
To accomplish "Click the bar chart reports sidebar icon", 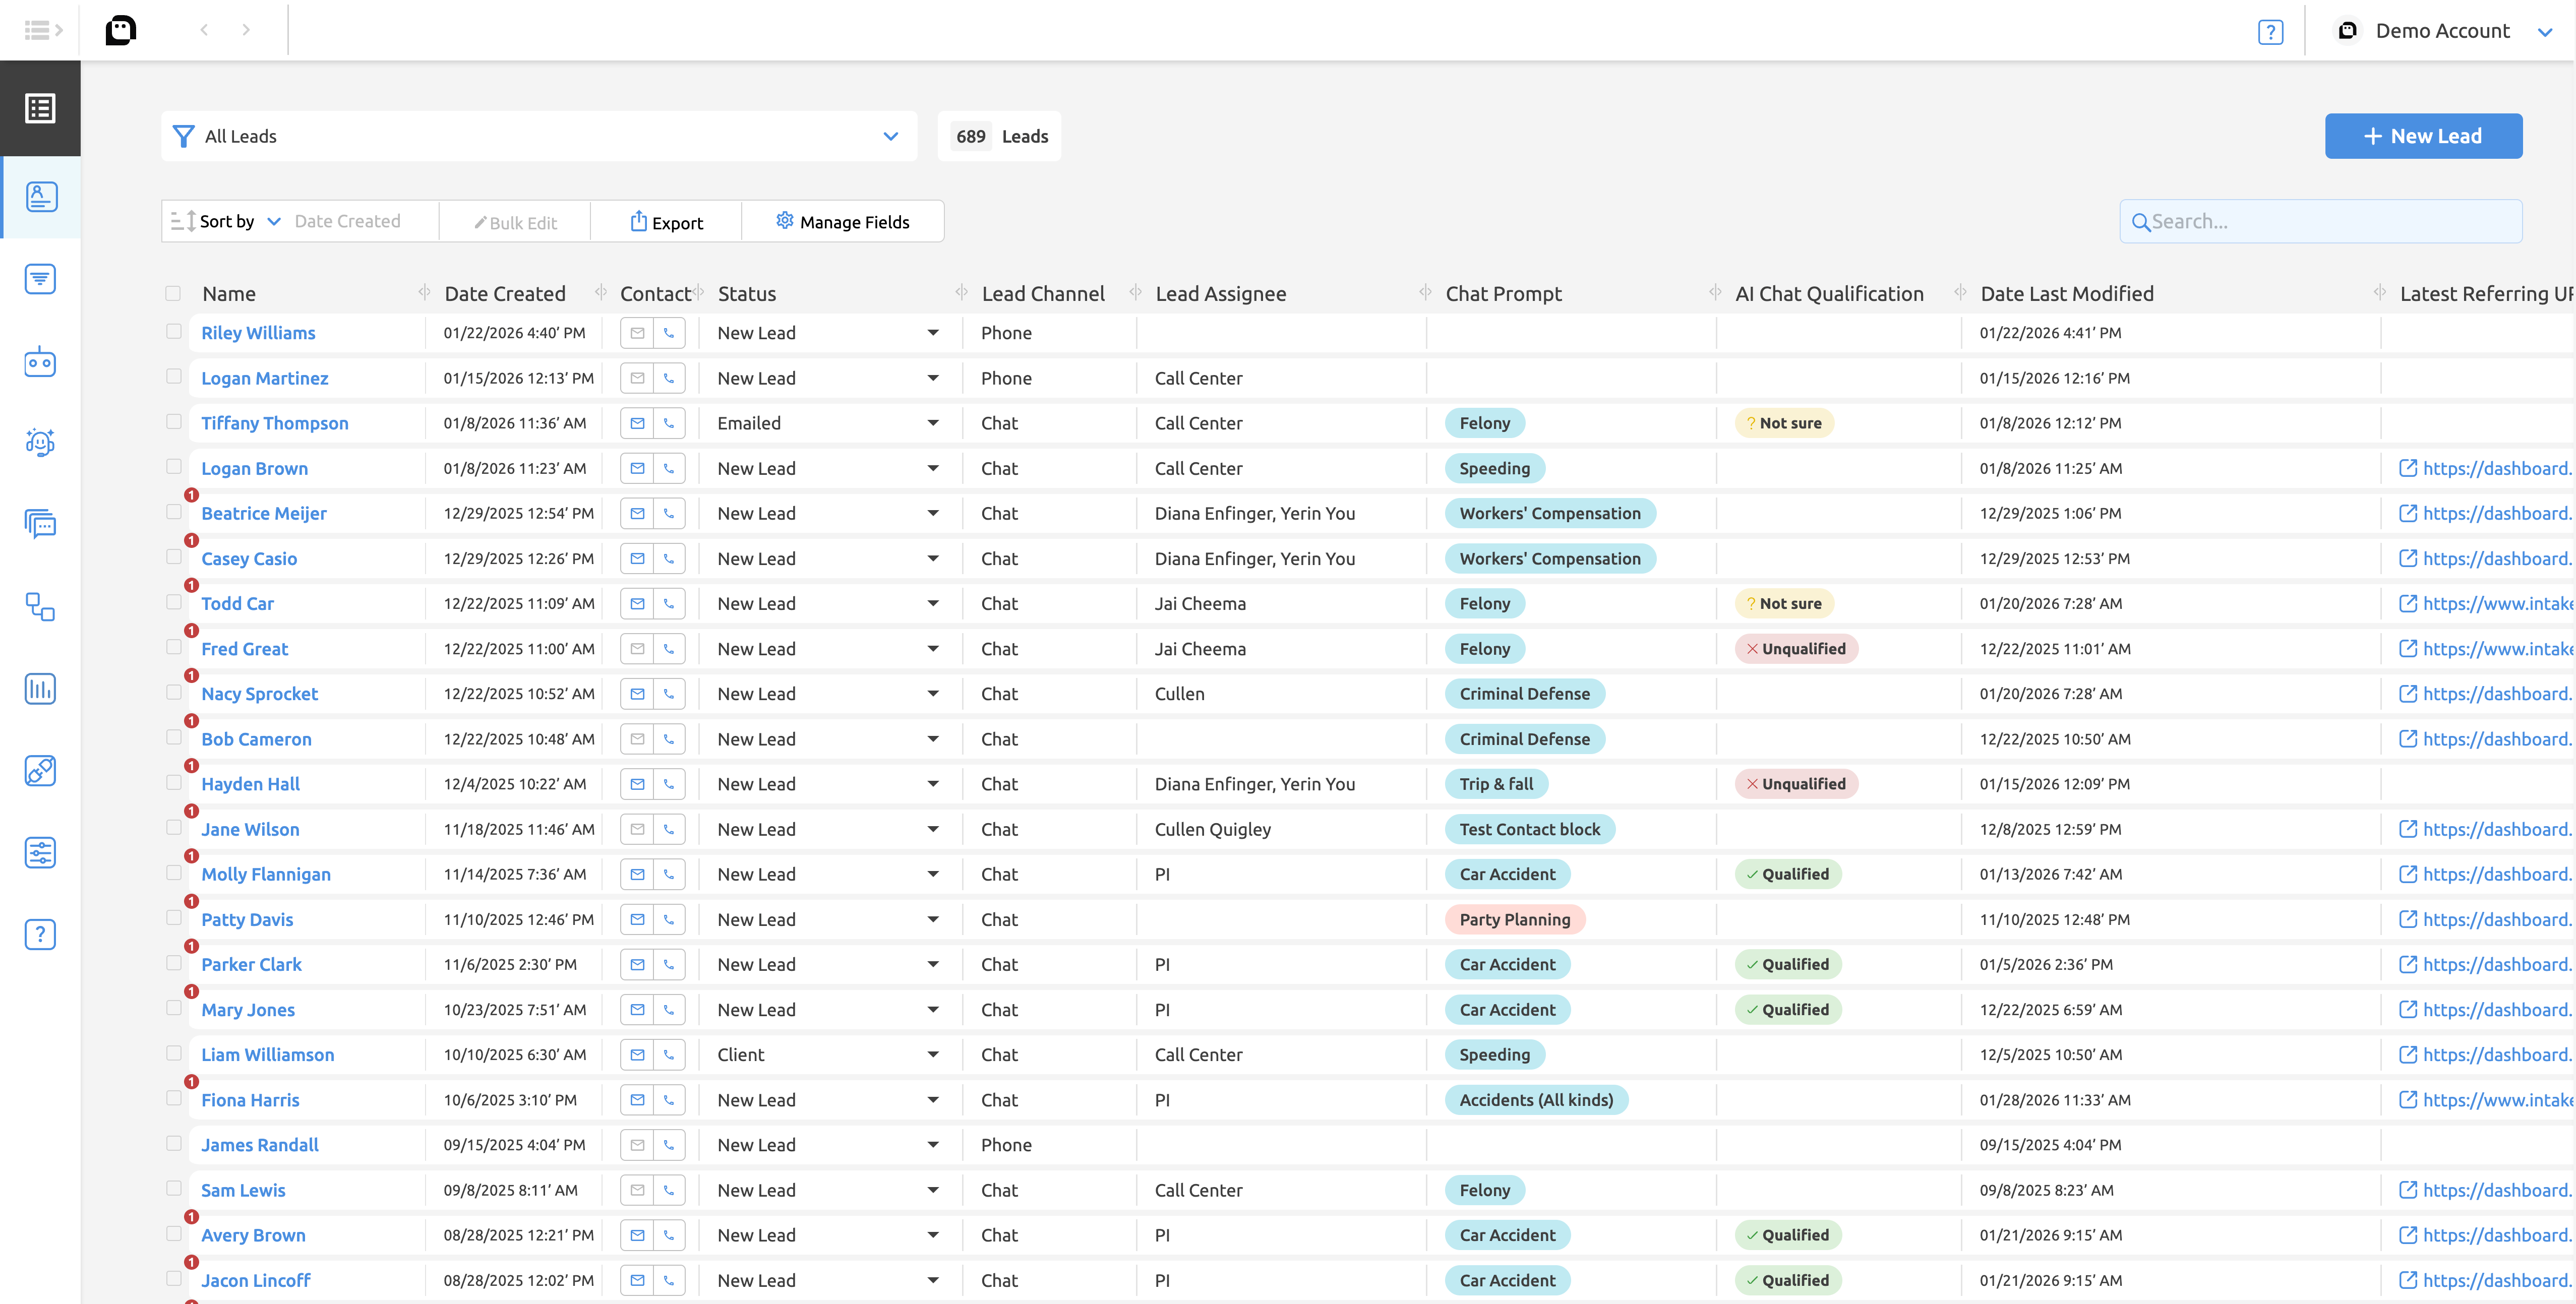I will pos(40,689).
